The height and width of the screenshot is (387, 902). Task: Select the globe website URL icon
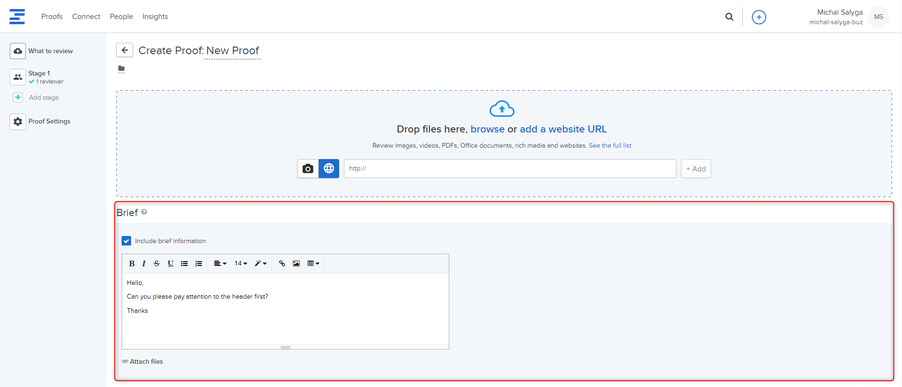click(x=329, y=169)
